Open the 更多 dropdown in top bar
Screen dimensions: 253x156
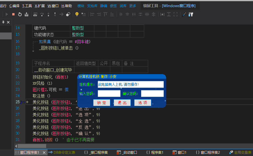pos(132,6)
